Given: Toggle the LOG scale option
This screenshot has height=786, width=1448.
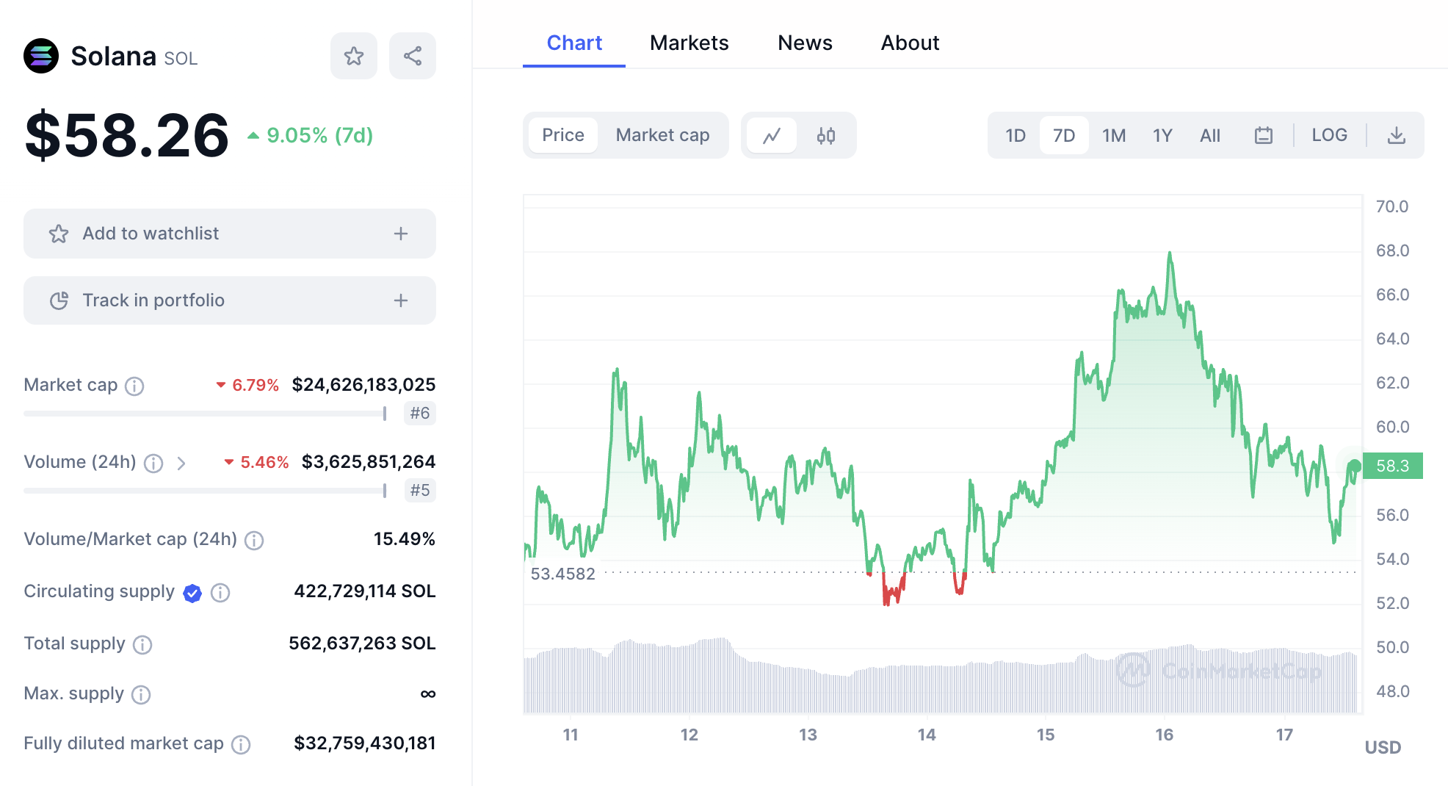Looking at the screenshot, I should click(1329, 136).
